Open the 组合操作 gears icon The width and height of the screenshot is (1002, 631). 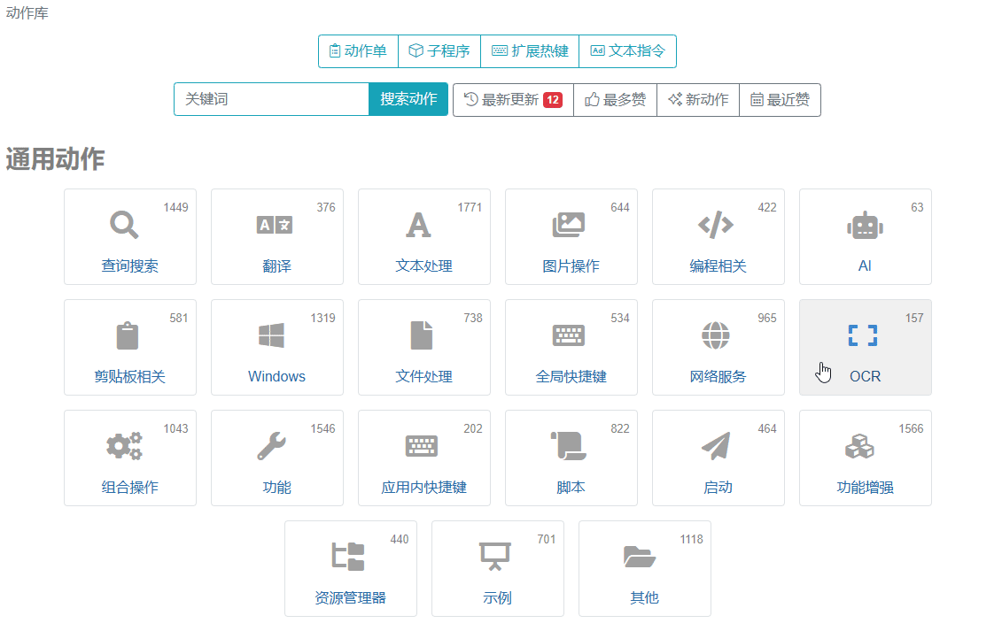pyautogui.click(x=124, y=446)
